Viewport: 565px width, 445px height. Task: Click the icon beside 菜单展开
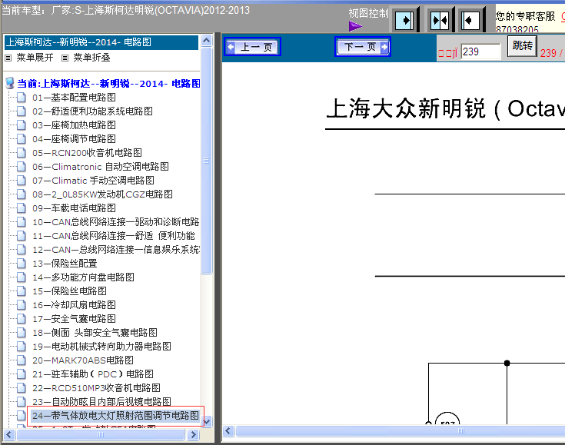(8, 58)
